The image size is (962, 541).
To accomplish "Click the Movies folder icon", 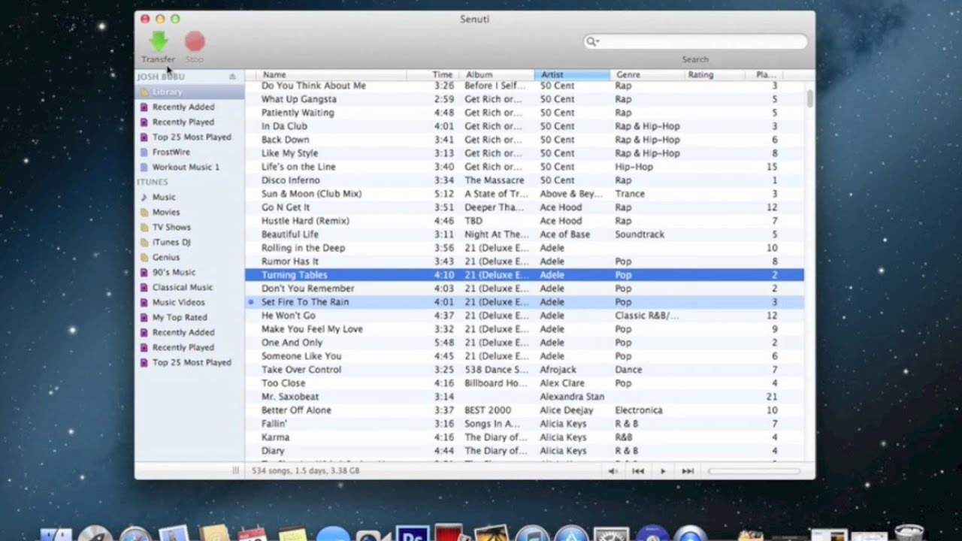I will 144,212.
